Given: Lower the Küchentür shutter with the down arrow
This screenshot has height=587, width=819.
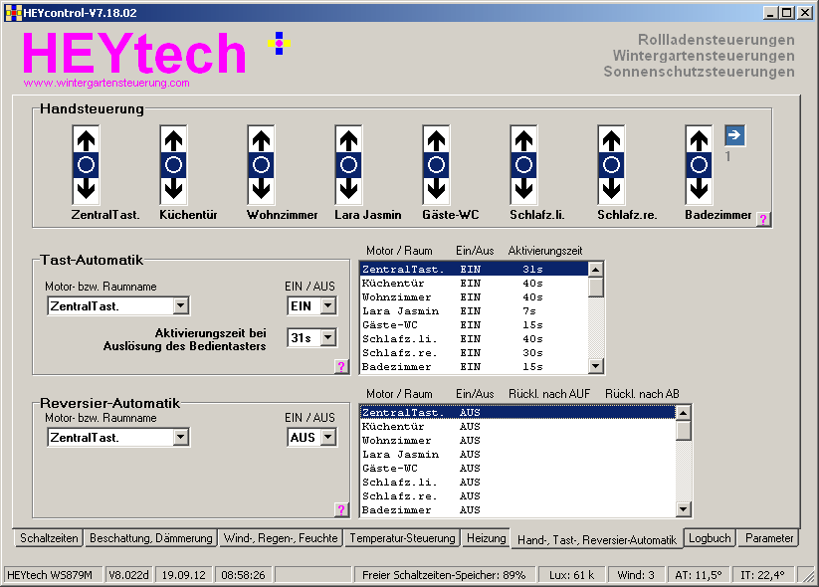Looking at the screenshot, I should pyautogui.click(x=173, y=191).
